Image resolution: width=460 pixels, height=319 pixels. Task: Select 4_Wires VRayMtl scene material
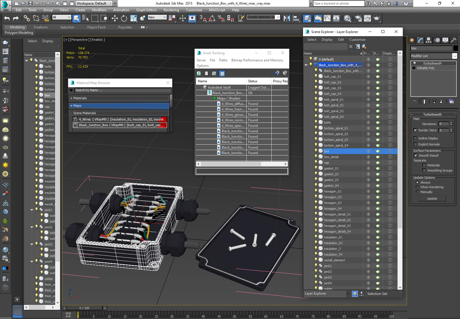click(x=120, y=119)
